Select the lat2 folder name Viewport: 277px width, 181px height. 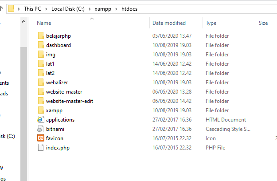pyautogui.click(x=51, y=73)
